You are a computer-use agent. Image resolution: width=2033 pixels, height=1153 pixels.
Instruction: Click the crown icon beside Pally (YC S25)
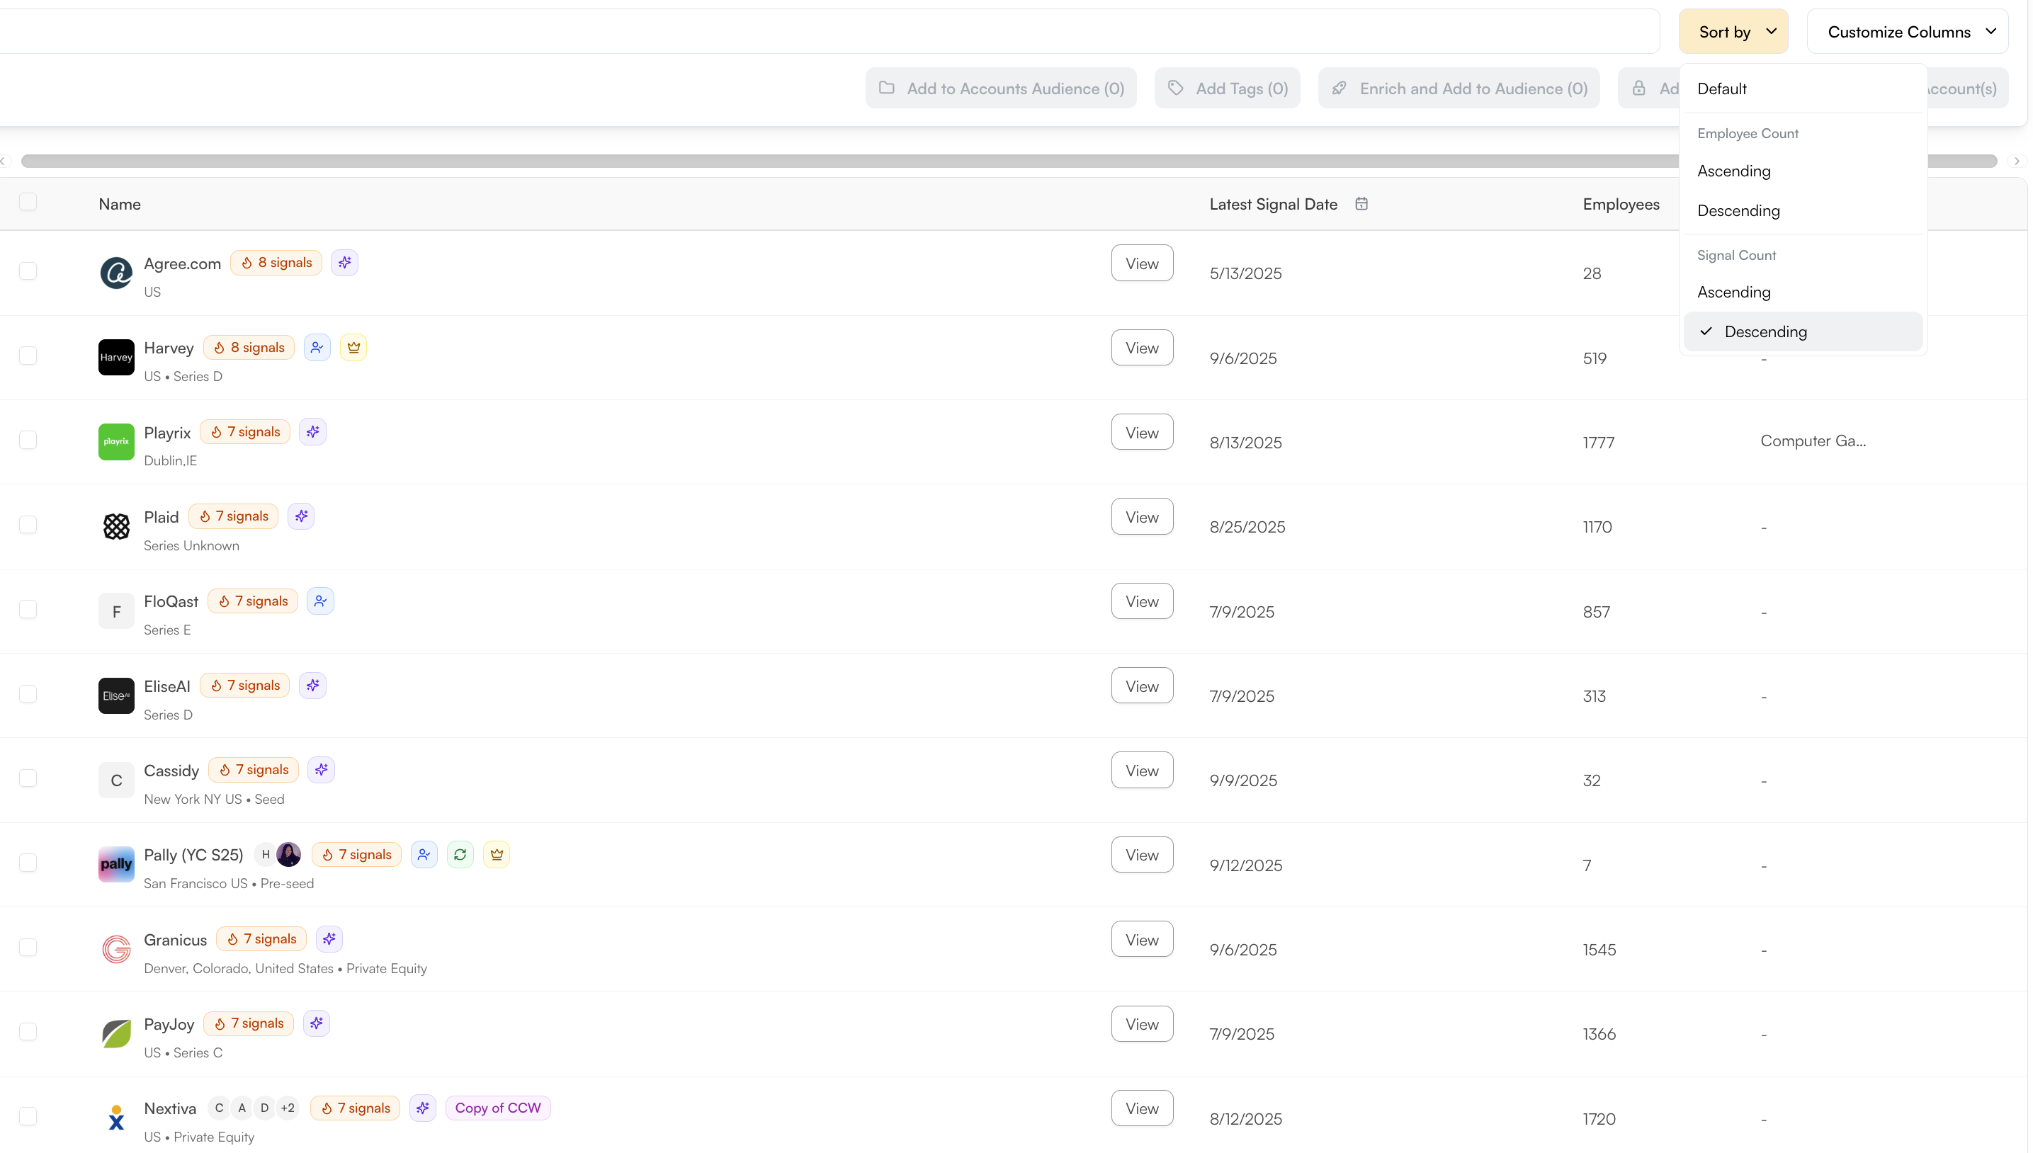point(497,856)
